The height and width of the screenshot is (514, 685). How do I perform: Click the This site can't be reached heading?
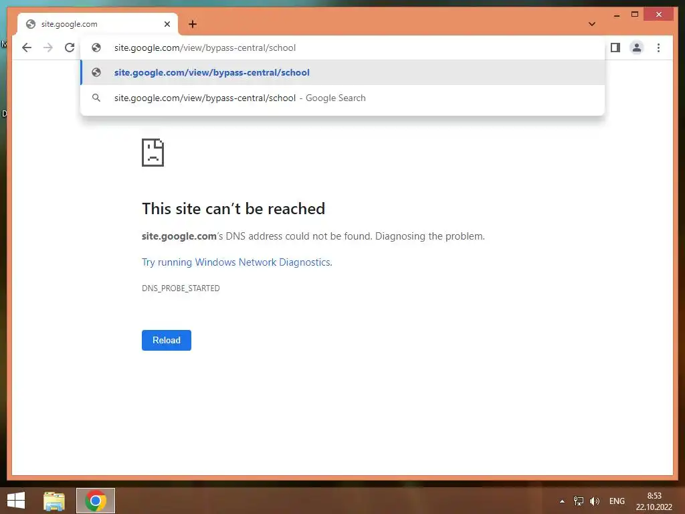[233, 209]
